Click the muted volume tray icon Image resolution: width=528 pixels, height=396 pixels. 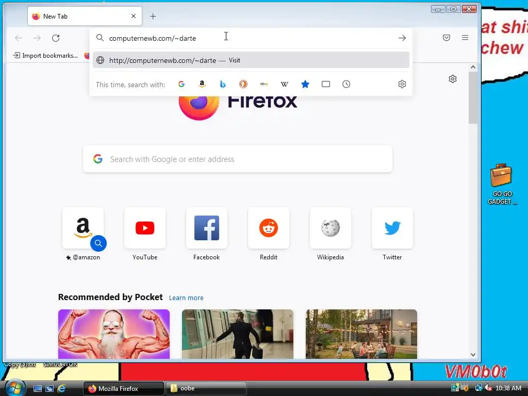point(488,388)
